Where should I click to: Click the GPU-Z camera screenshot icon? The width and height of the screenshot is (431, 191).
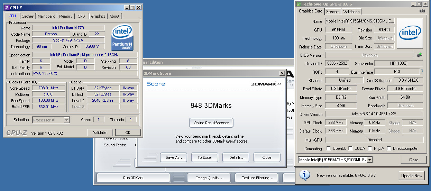[422, 11]
